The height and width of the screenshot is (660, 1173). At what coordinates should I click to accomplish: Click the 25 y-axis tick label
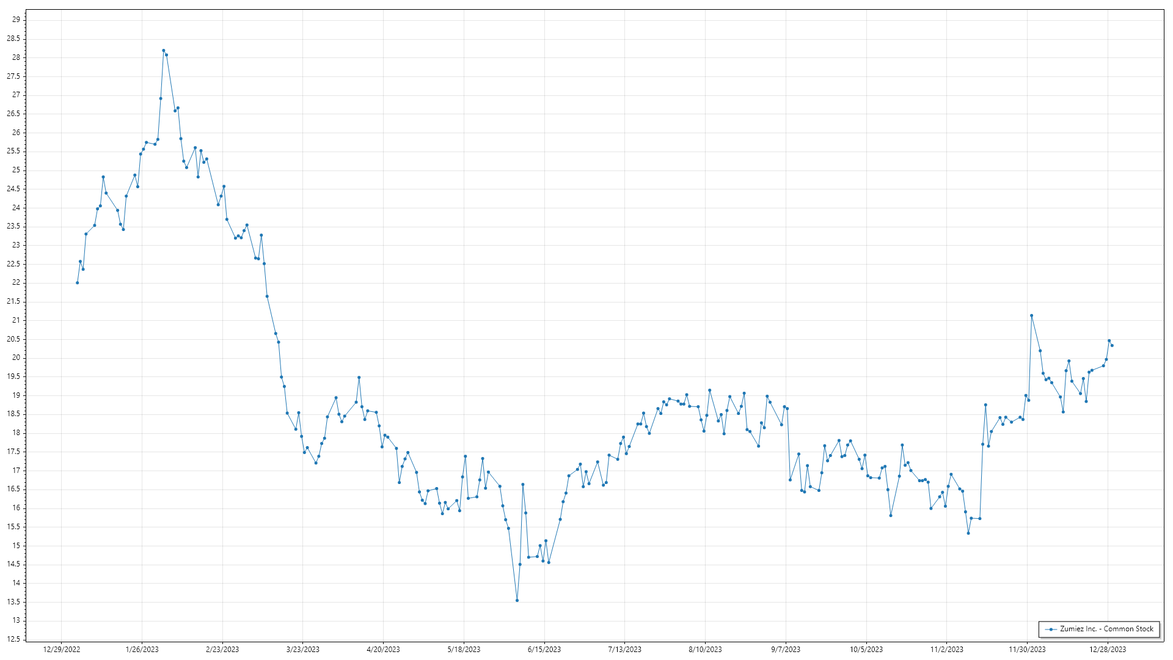tap(16, 170)
